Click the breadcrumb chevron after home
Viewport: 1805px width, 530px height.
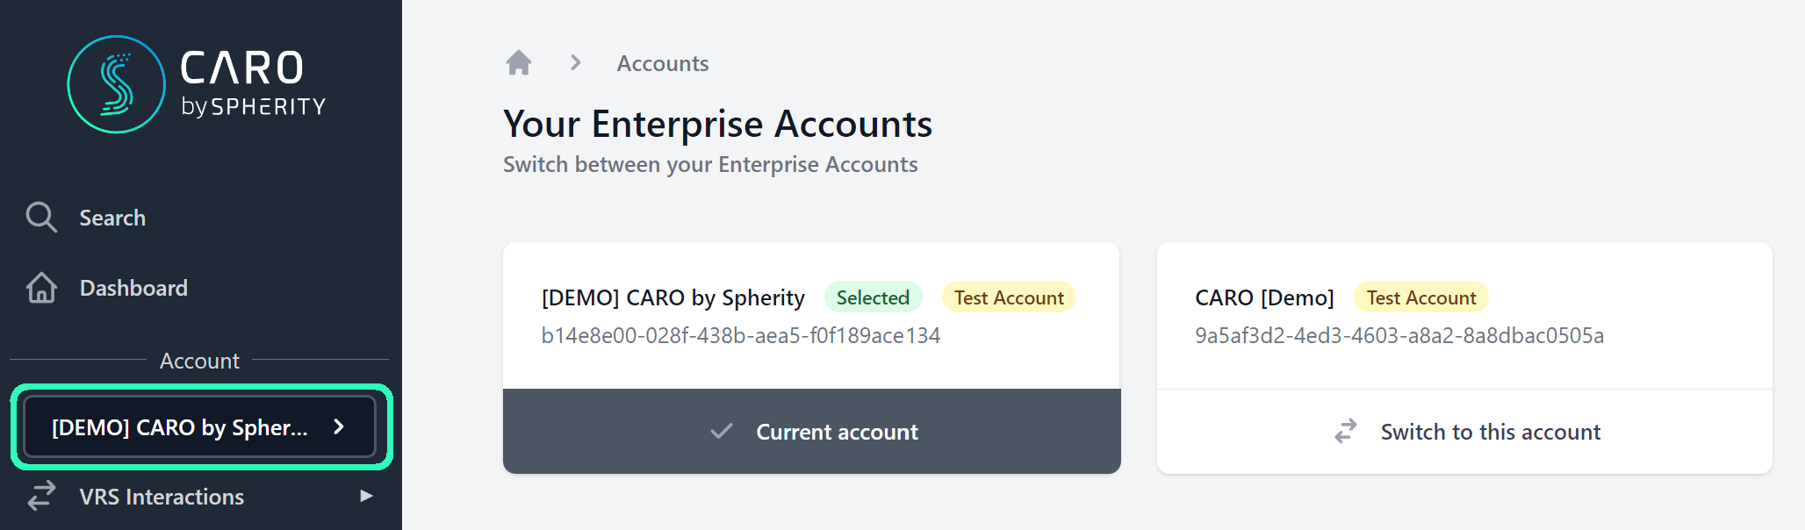tap(575, 62)
